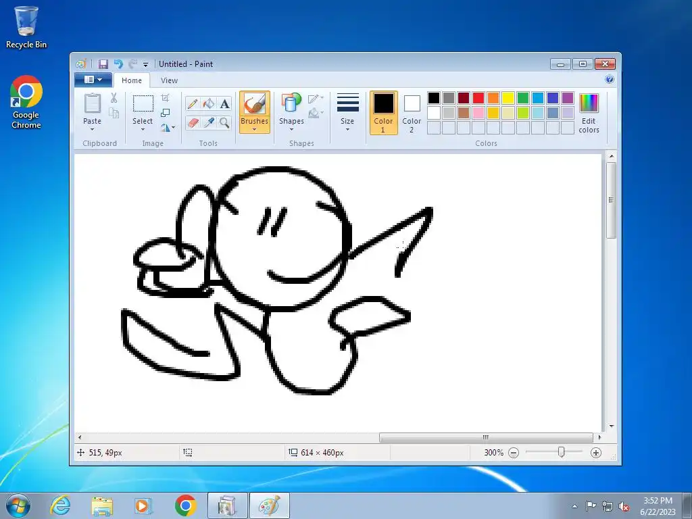Open Customize Quick Access Toolbar dropdown
The width and height of the screenshot is (692, 519).
(146, 65)
